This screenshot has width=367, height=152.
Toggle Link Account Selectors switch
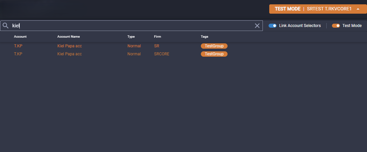[x=273, y=26]
